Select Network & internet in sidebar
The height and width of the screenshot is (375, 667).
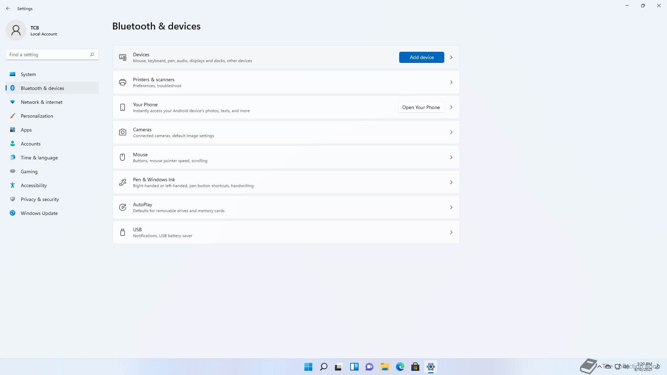pos(52,102)
